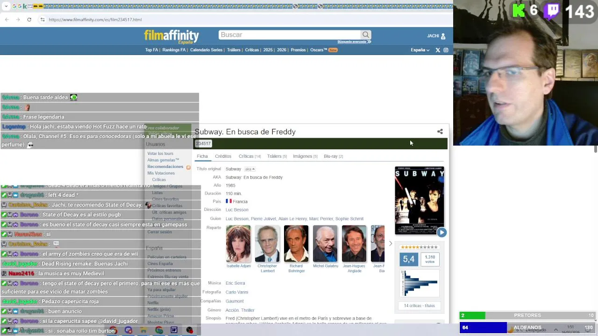Open the 2026 navigation link
This screenshot has height=336, width=598.
click(281, 50)
